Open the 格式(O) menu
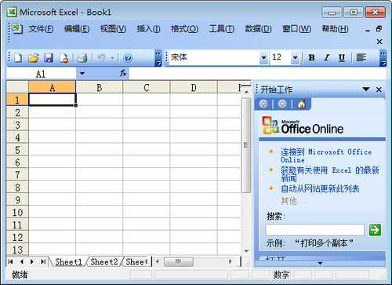This screenshot has height=285, width=392. click(184, 29)
